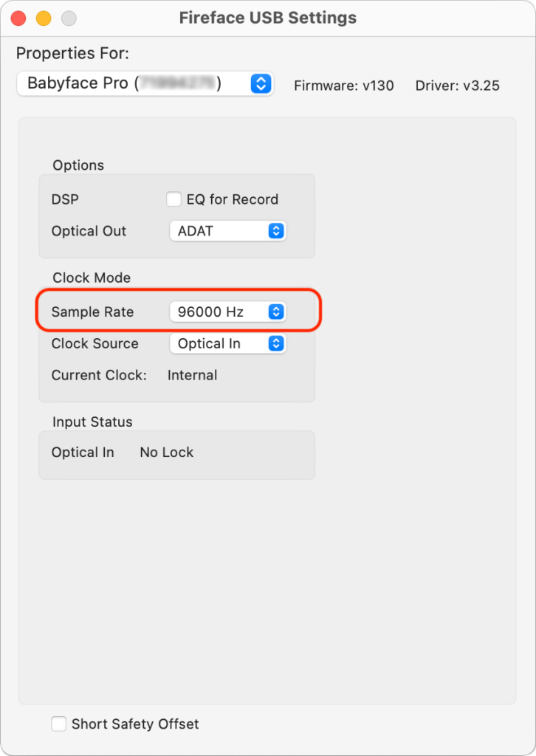Viewport: 536px width, 756px height.
Task: Click the Options section heading
Action: coord(78,165)
